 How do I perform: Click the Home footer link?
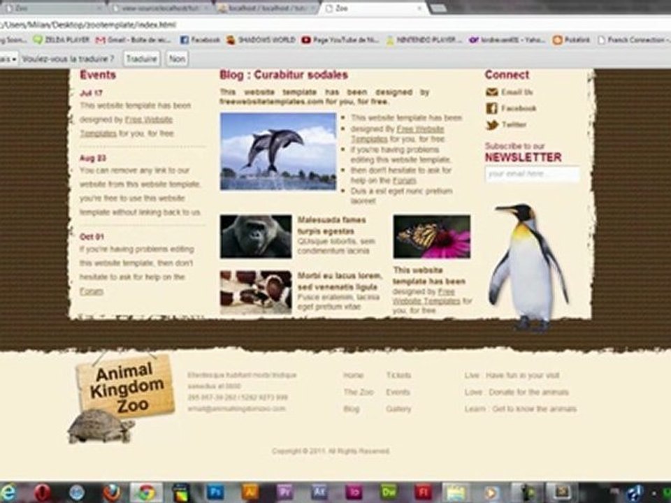click(353, 375)
